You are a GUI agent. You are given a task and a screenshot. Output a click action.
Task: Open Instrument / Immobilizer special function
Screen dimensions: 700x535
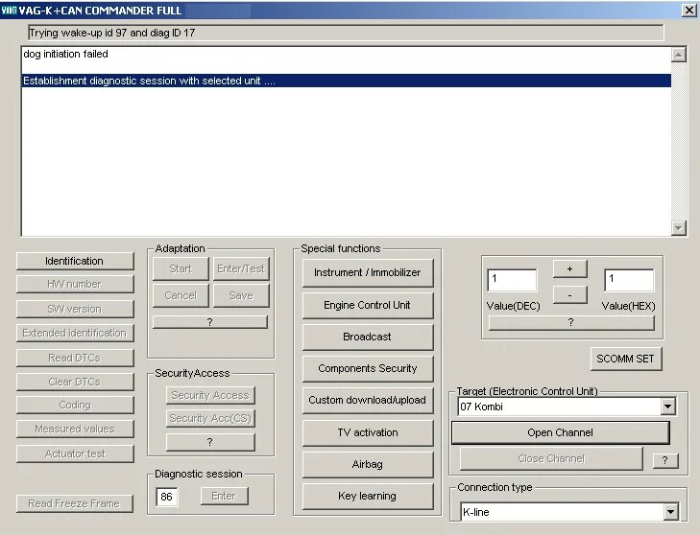[x=368, y=272]
